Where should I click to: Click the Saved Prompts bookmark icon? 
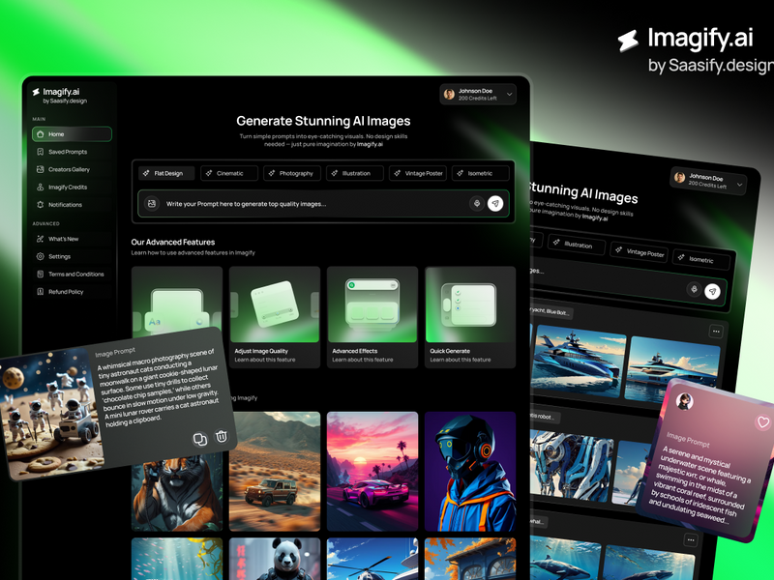[x=41, y=152]
